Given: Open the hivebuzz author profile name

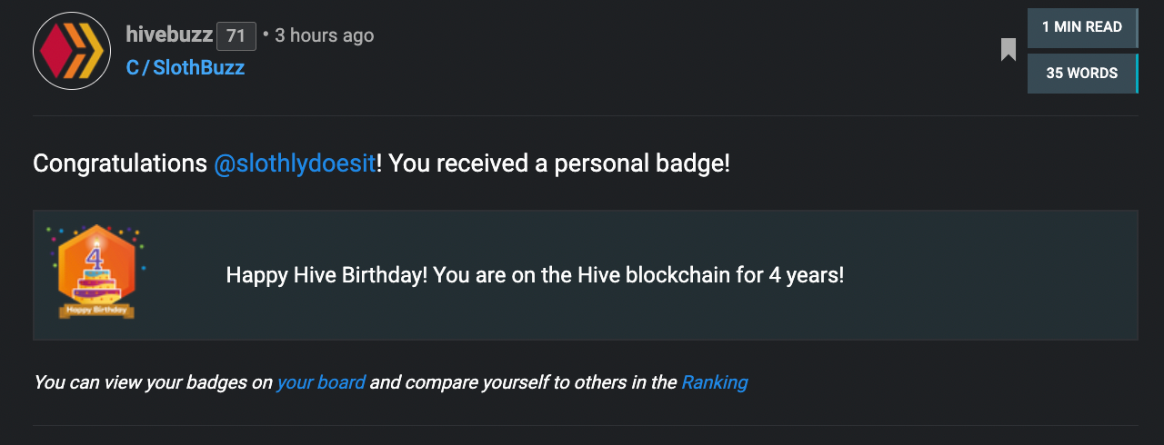Looking at the screenshot, I should click(x=169, y=35).
